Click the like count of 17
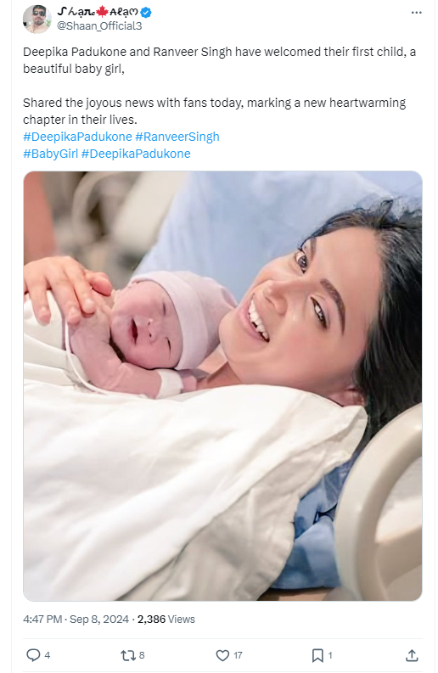438x673 pixels. pos(238,655)
